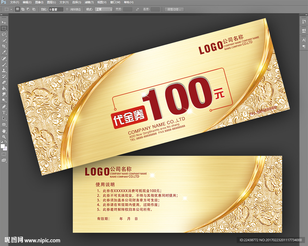Select the Path Selection tool
308x246 pixels.
pyautogui.click(x=4, y=118)
